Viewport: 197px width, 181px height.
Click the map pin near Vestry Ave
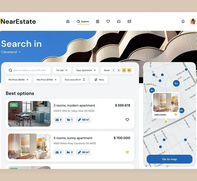tap(186, 70)
